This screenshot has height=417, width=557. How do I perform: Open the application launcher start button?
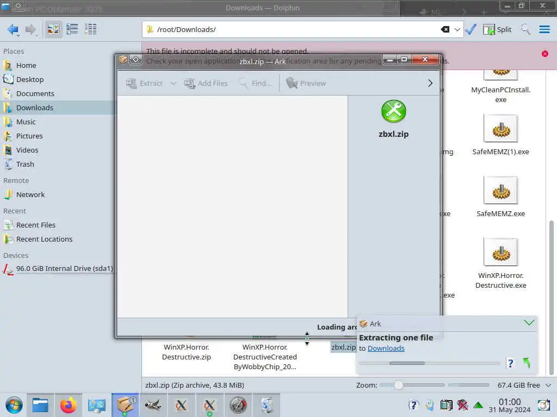14,405
